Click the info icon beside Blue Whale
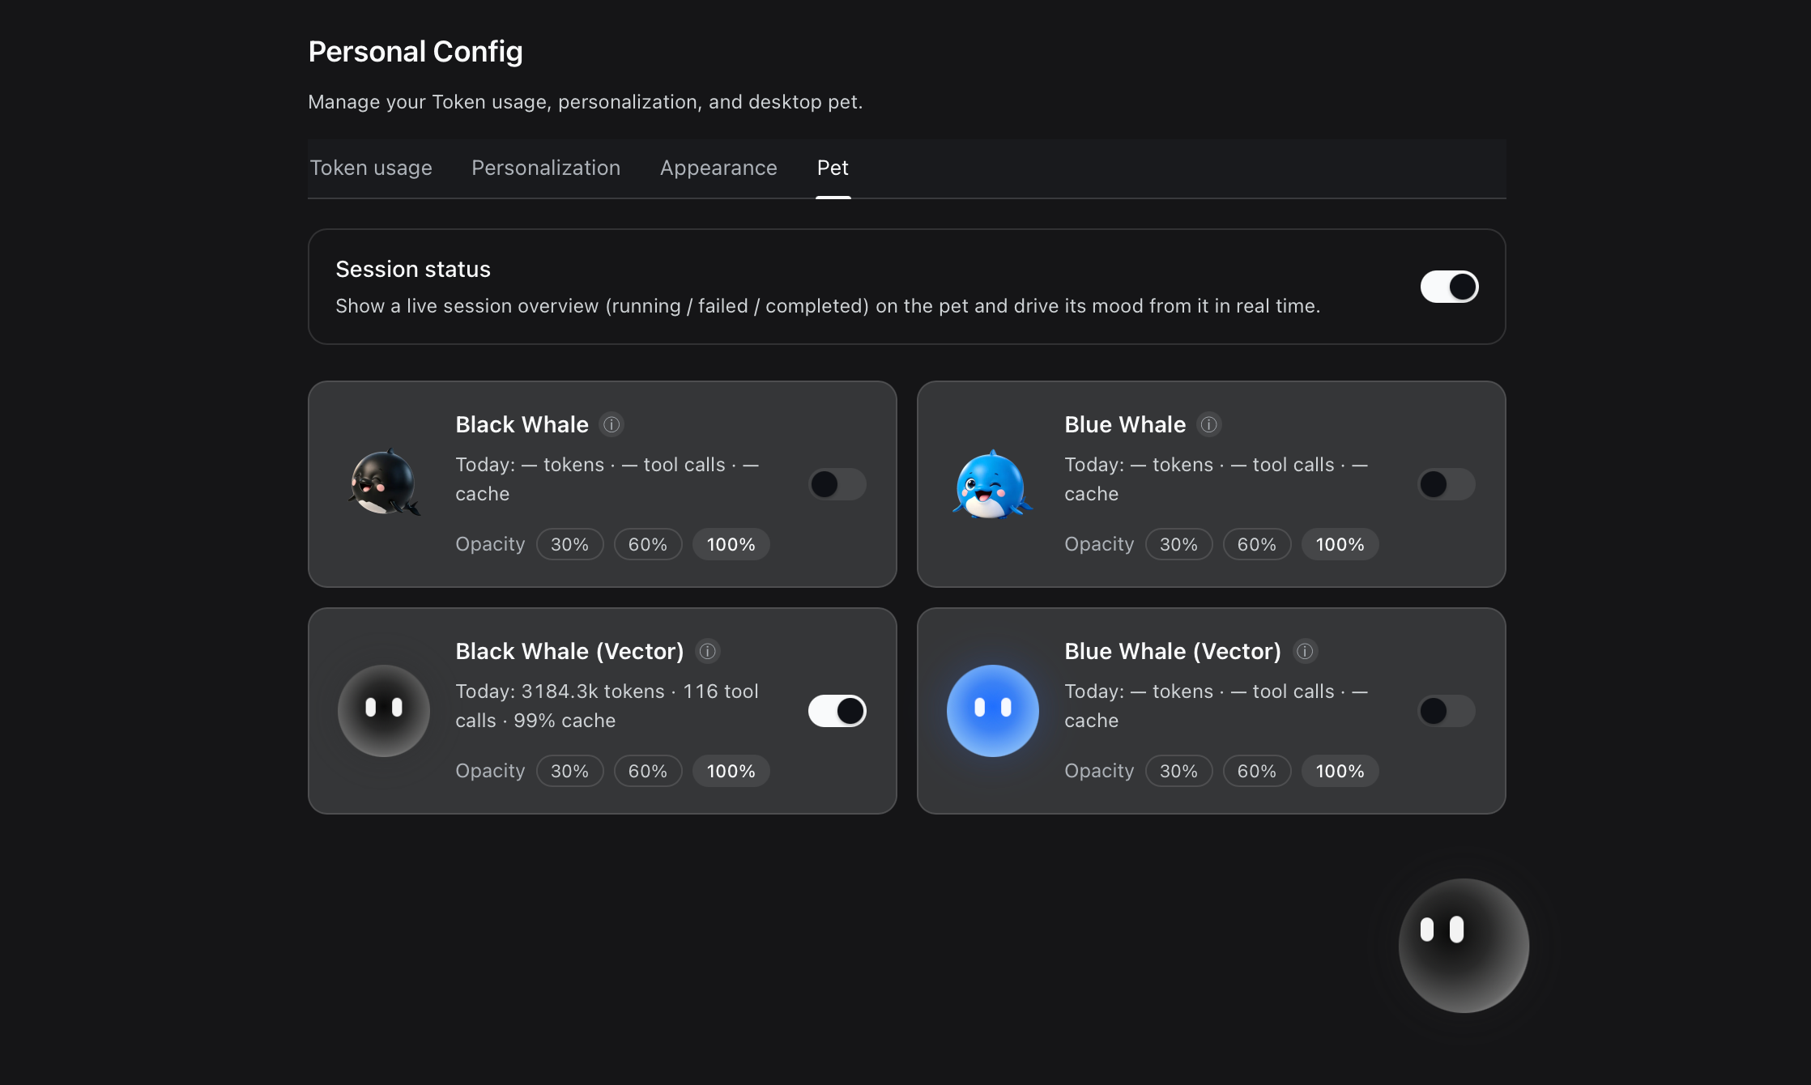 point(1209,424)
